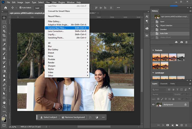Expand the Blur submenu
The width and height of the screenshot is (192, 129).
tap(67, 46)
